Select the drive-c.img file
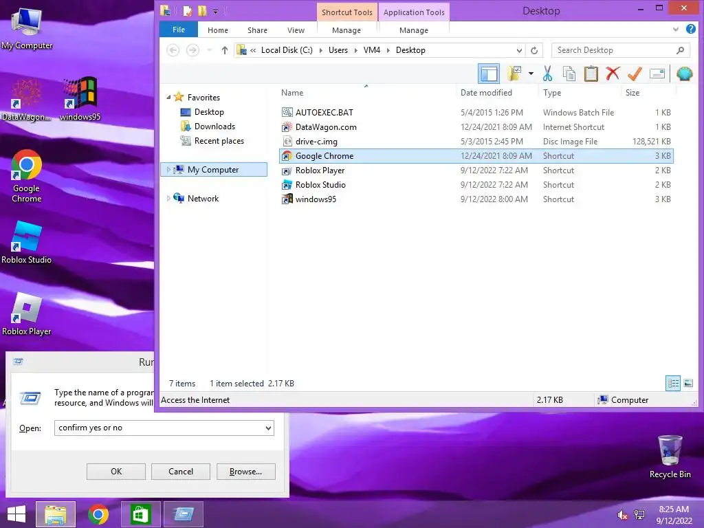 476,142
